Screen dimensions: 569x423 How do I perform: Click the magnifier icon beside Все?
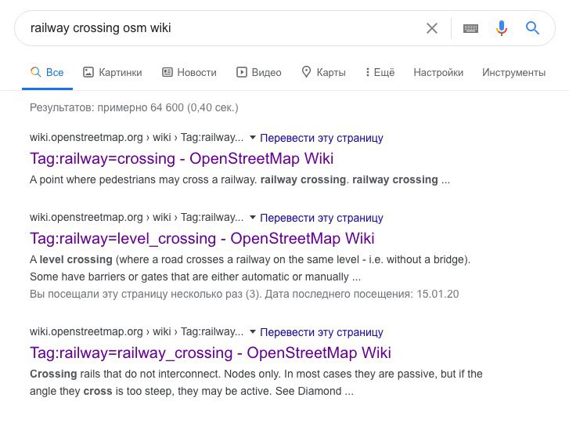click(x=35, y=72)
